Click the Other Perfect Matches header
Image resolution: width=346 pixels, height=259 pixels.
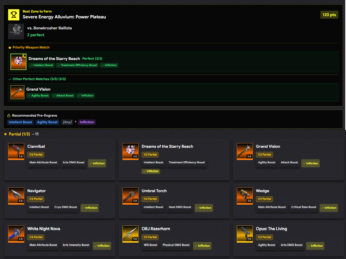tap(39, 79)
